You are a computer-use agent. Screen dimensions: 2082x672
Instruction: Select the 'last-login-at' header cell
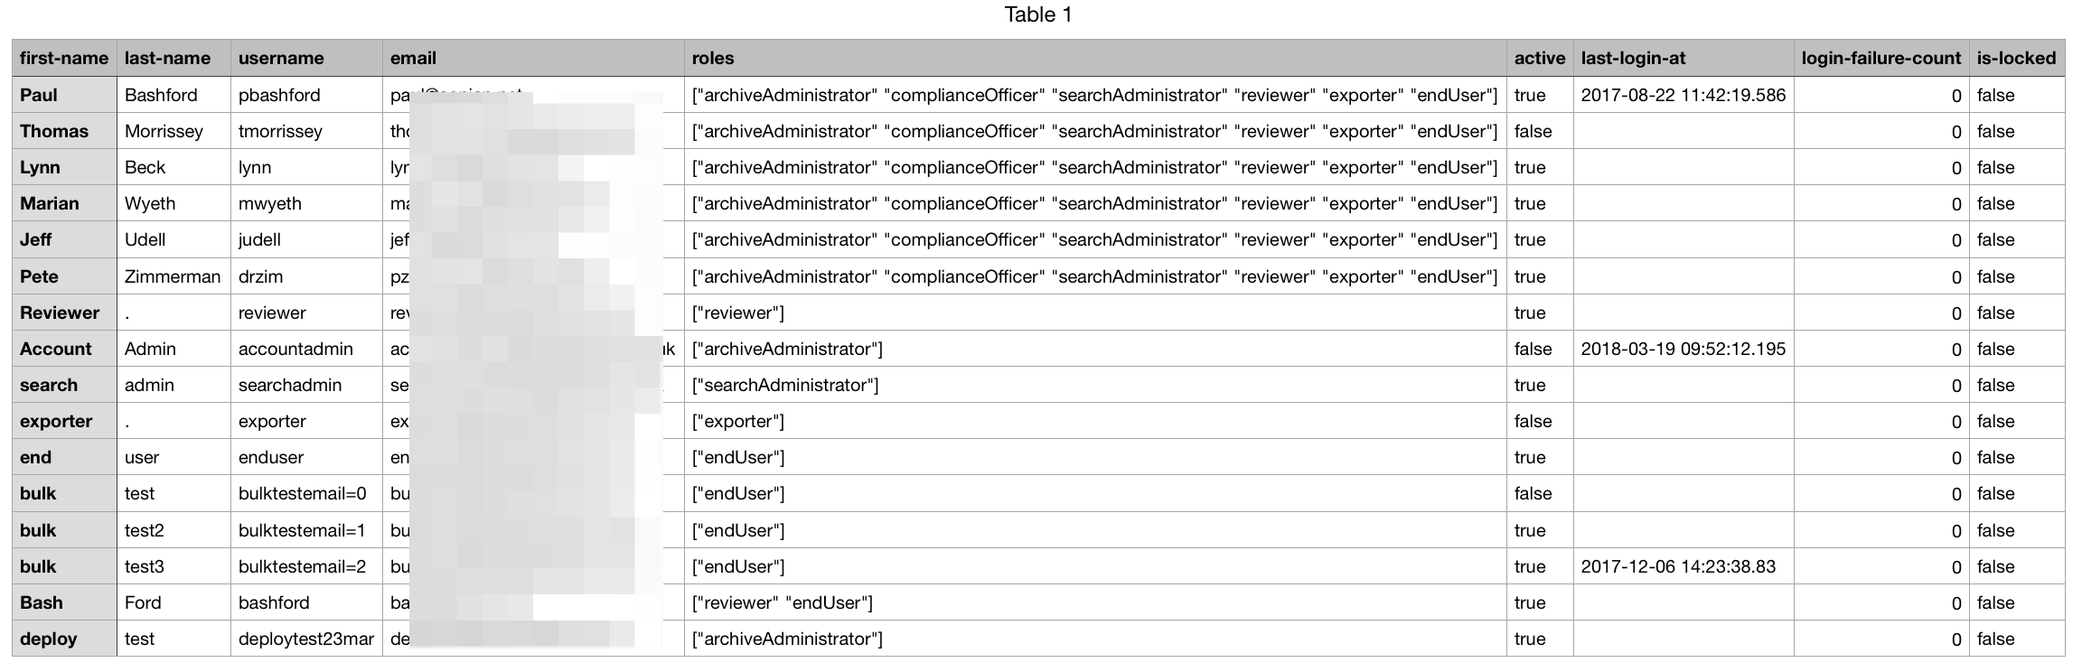pos(1633,59)
